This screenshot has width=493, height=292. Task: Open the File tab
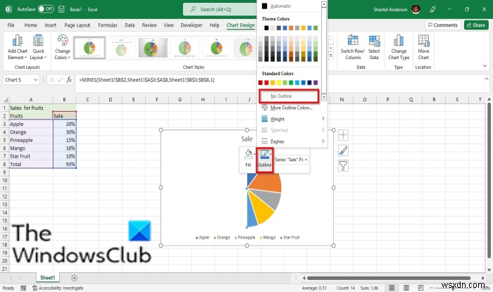(x=11, y=25)
